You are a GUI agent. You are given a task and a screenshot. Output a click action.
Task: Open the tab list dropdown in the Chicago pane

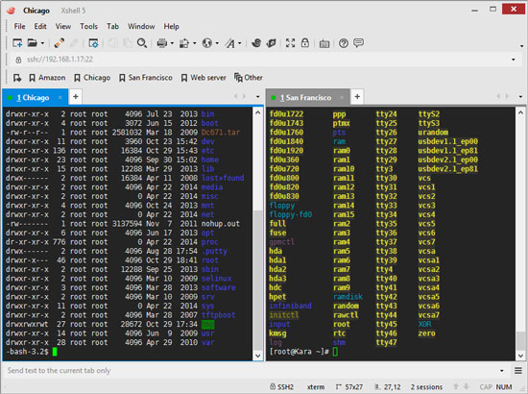pyautogui.click(x=258, y=97)
